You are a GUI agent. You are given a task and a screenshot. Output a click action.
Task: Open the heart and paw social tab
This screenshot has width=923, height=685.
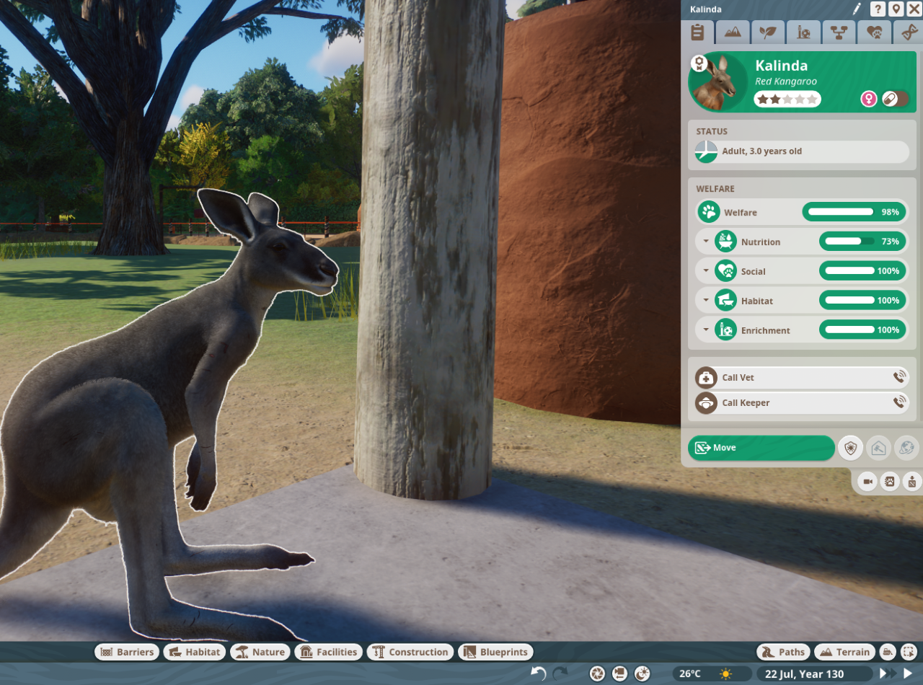[x=874, y=32]
